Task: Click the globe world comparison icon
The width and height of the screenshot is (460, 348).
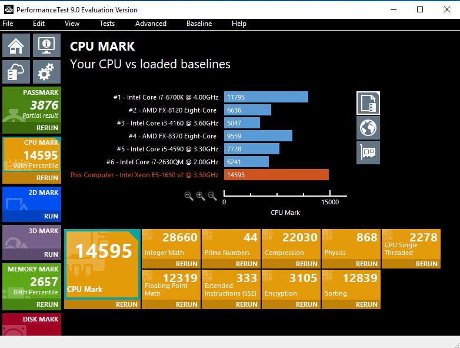Action: point(368,128)
